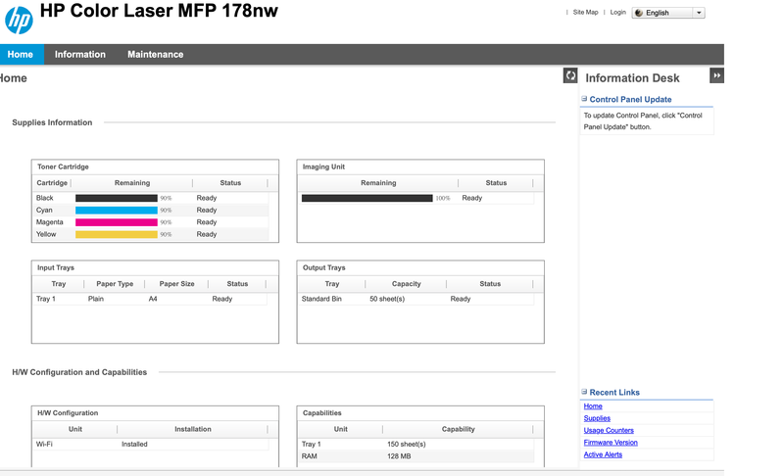The width and height of the screenshot is (783, 476).
Task: Click the Installation column header
Action: pos(193,429)
